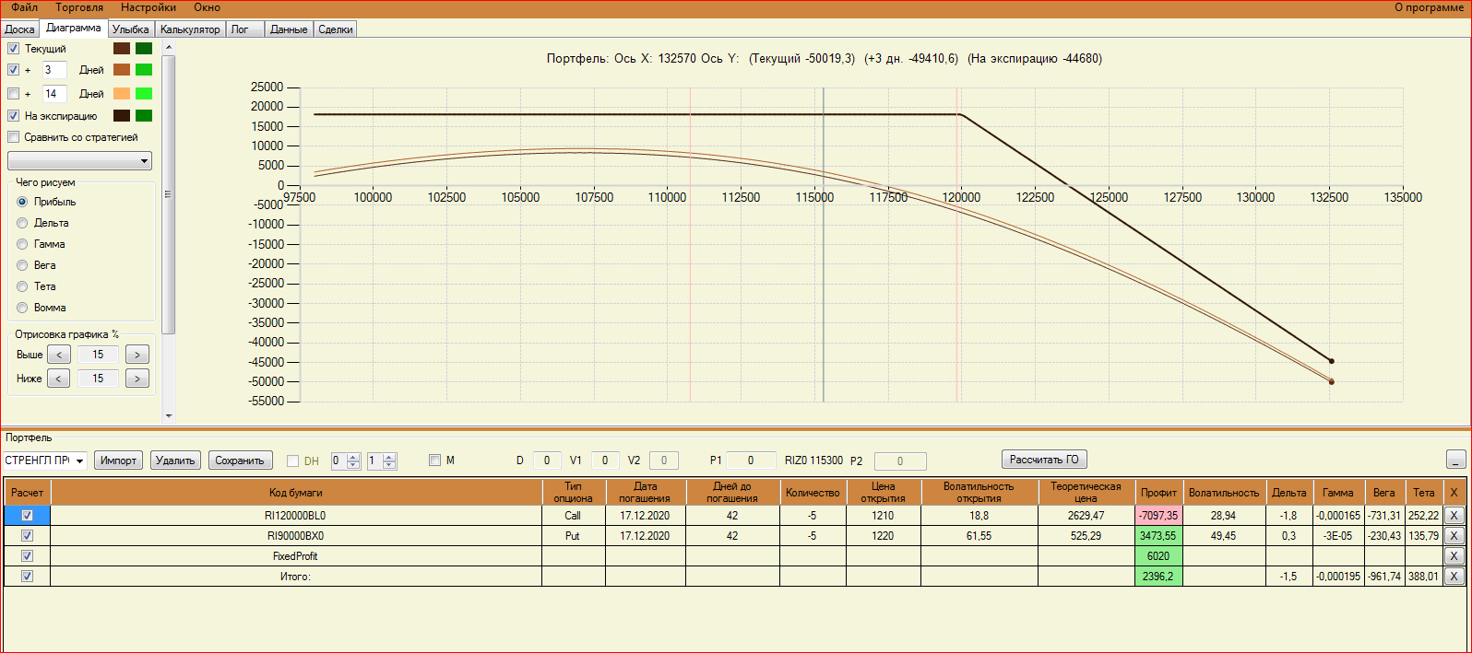Click the Рассчитать ГО button
Viewport: 1472px width, 653px height.
(1044, 460)
